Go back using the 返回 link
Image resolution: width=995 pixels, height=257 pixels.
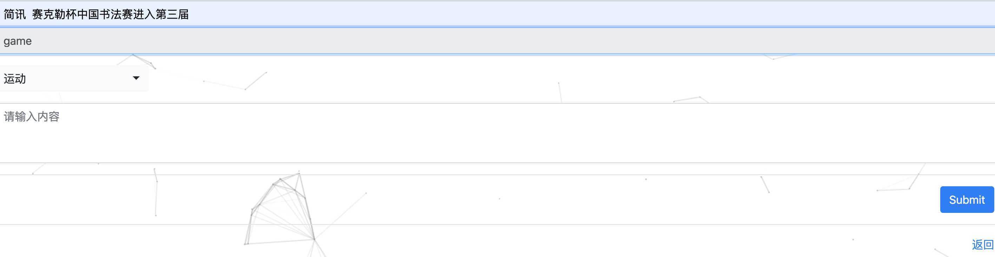983,245
